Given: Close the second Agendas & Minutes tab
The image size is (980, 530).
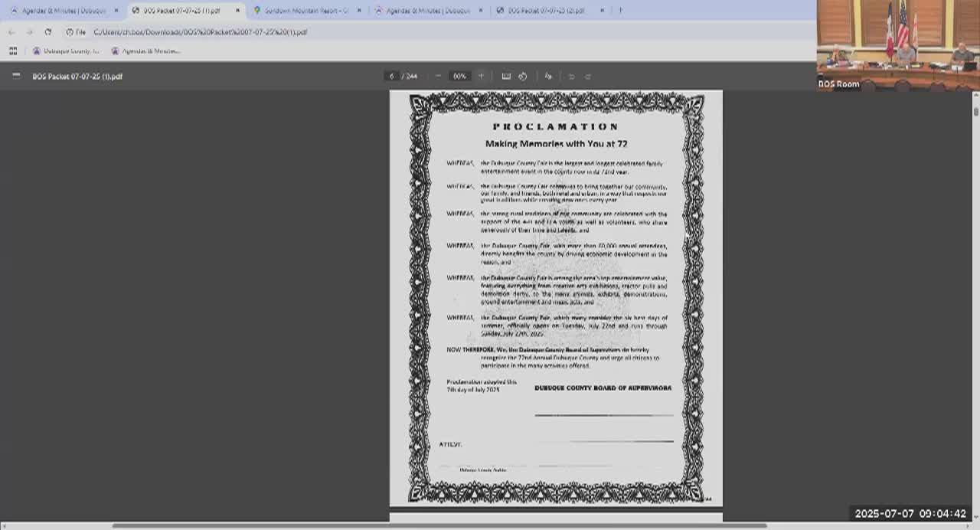Looking at the screenshot, I should tap(481, 11).
